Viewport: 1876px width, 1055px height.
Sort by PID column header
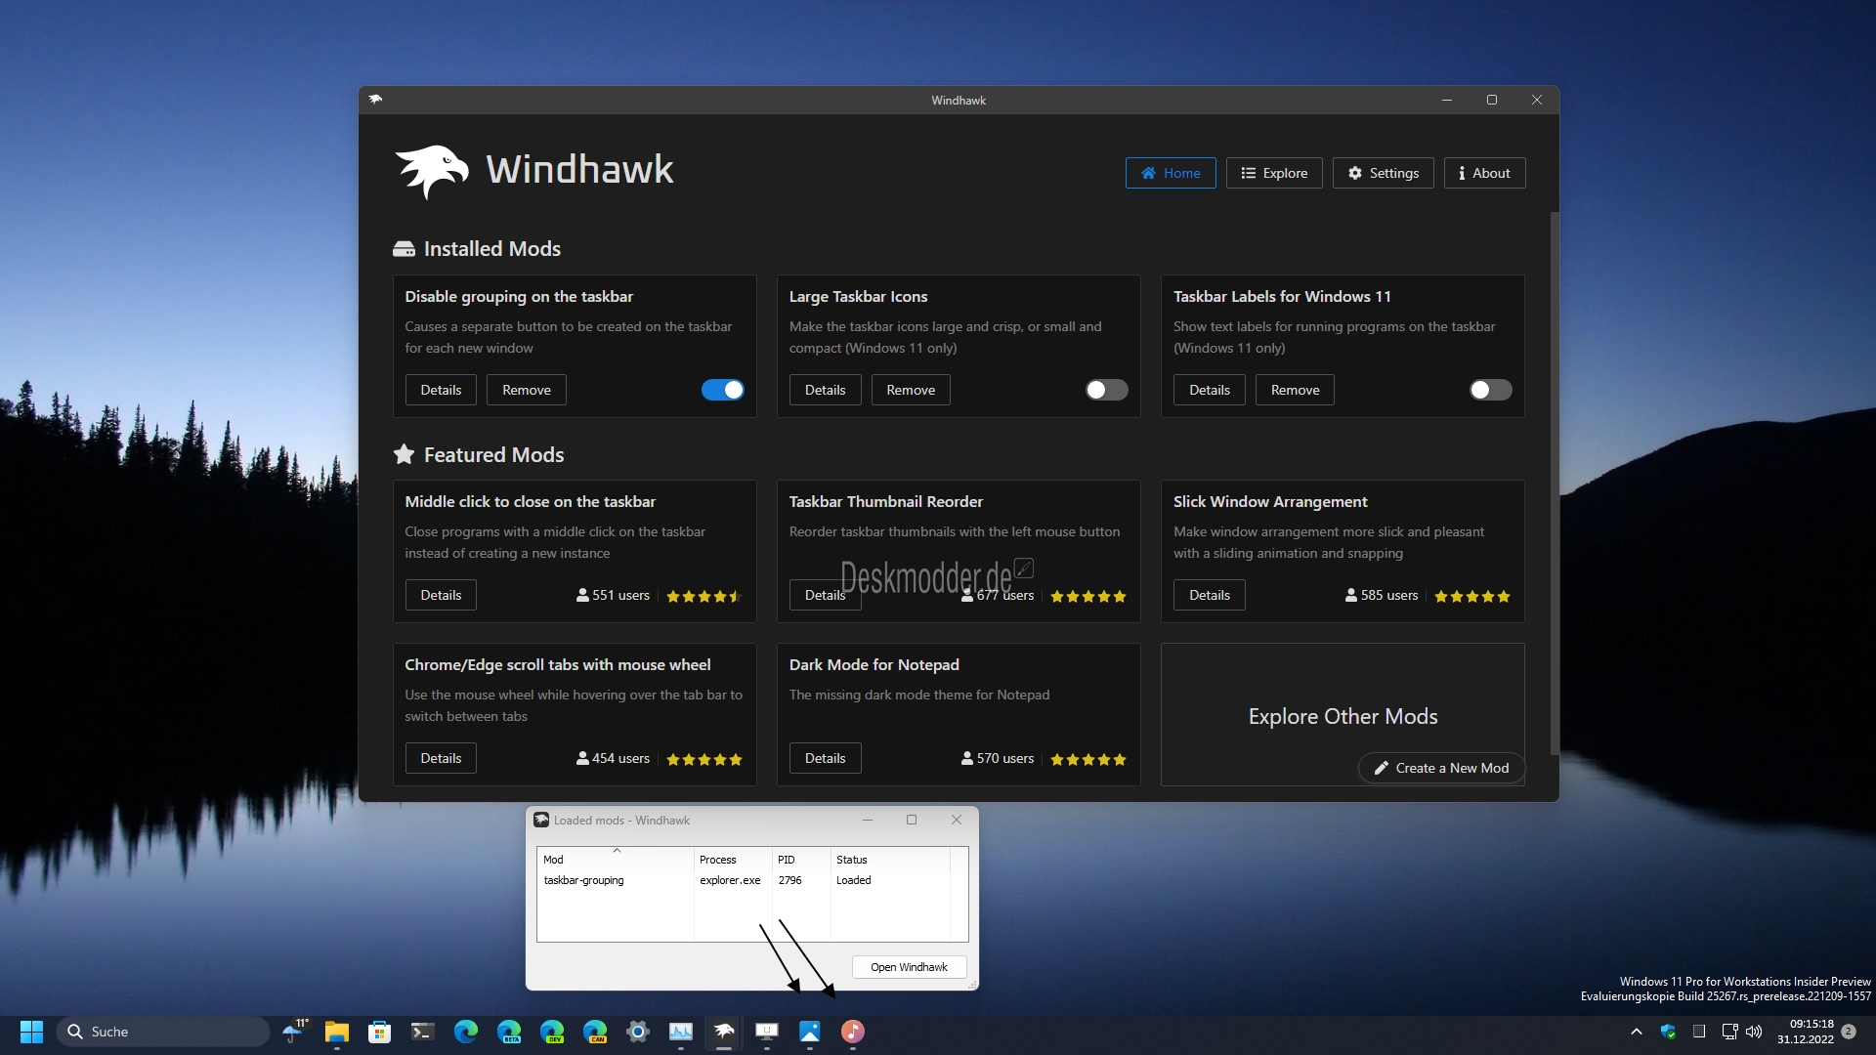tap(801, 860)
